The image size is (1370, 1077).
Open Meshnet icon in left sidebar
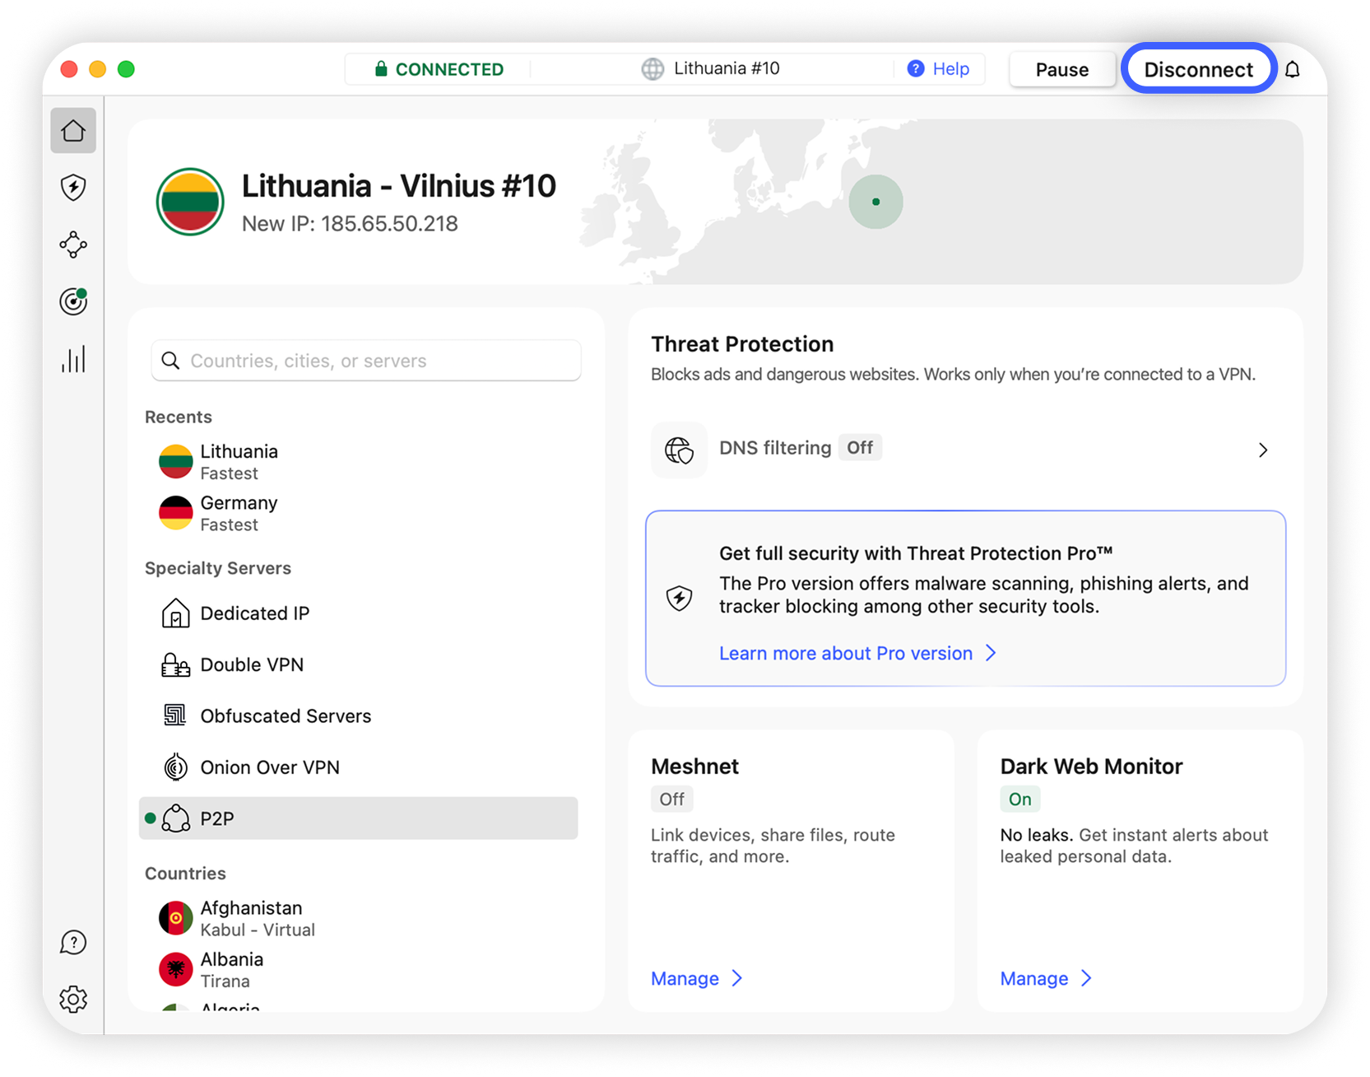pos(73,245)
